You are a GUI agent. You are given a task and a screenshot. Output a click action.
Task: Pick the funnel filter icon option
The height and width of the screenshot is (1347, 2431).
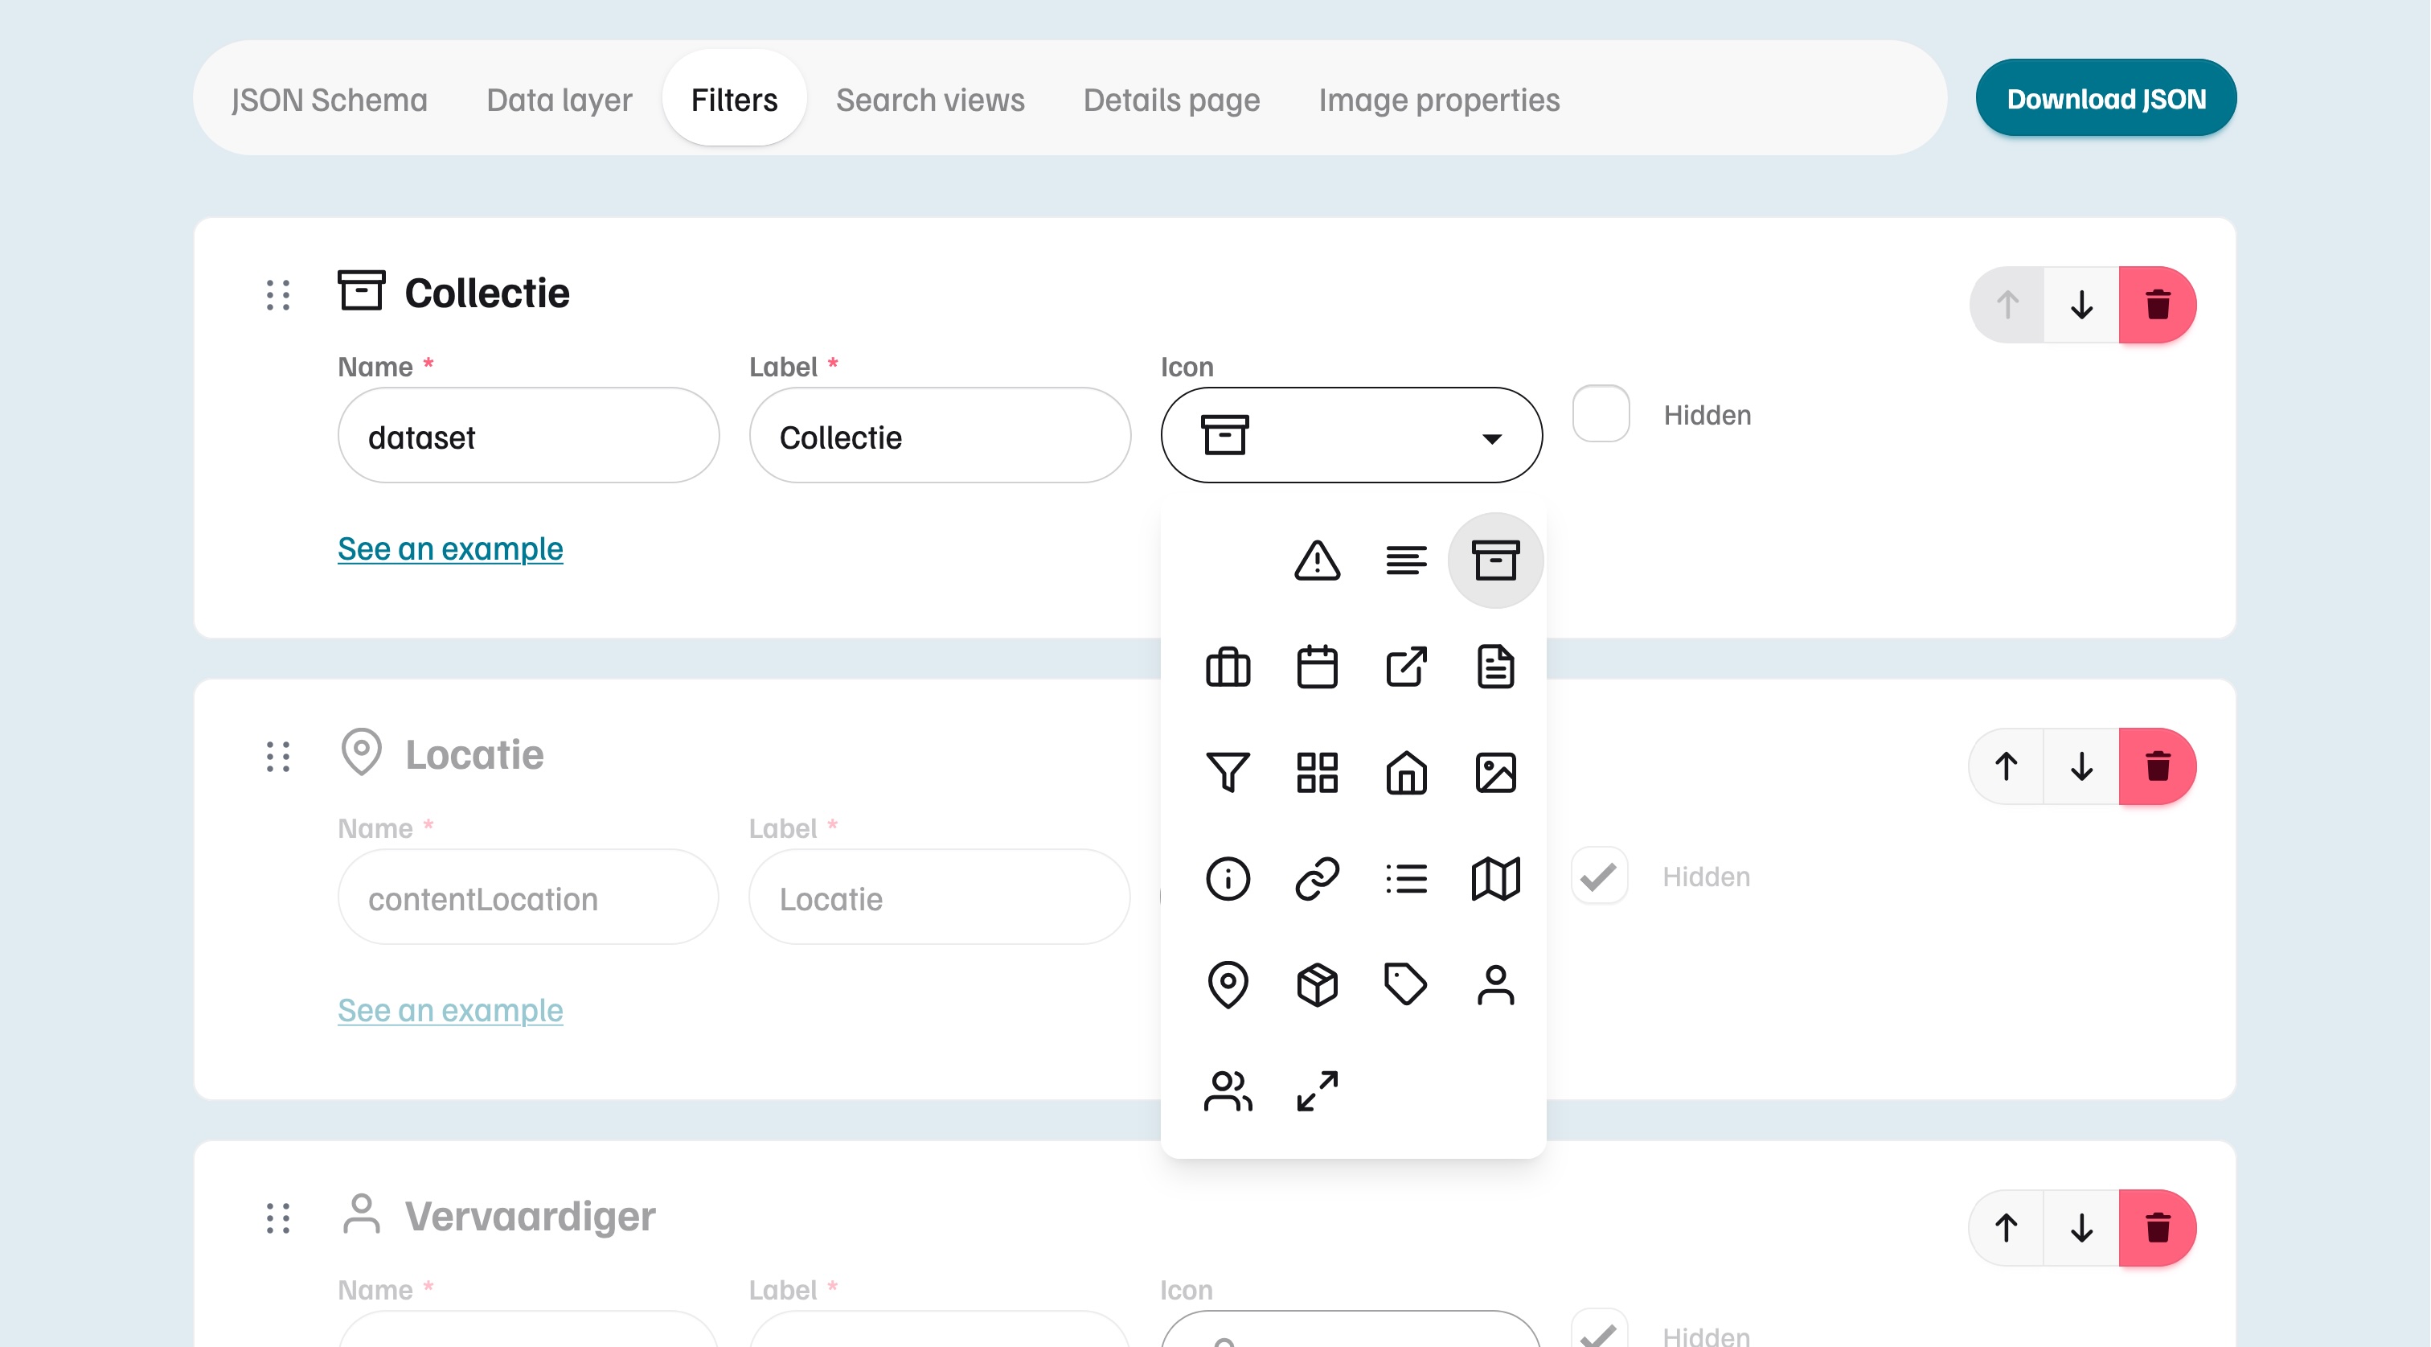[x=1228, y=773]
